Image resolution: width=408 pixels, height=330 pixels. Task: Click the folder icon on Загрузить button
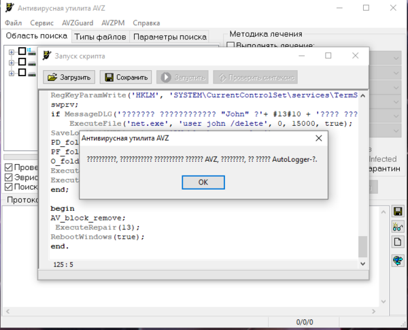pyautogui.click(x=52, y=78)
